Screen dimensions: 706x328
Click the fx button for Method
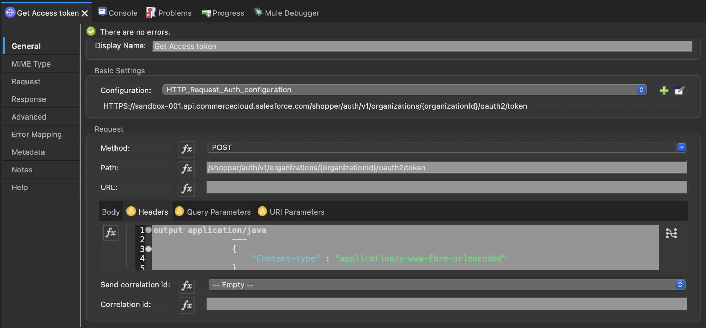[187, 149]
